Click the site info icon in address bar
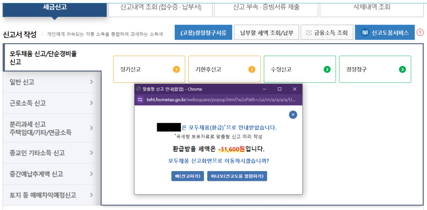This screenshot has width=427, height=210. tap(141, 99)
